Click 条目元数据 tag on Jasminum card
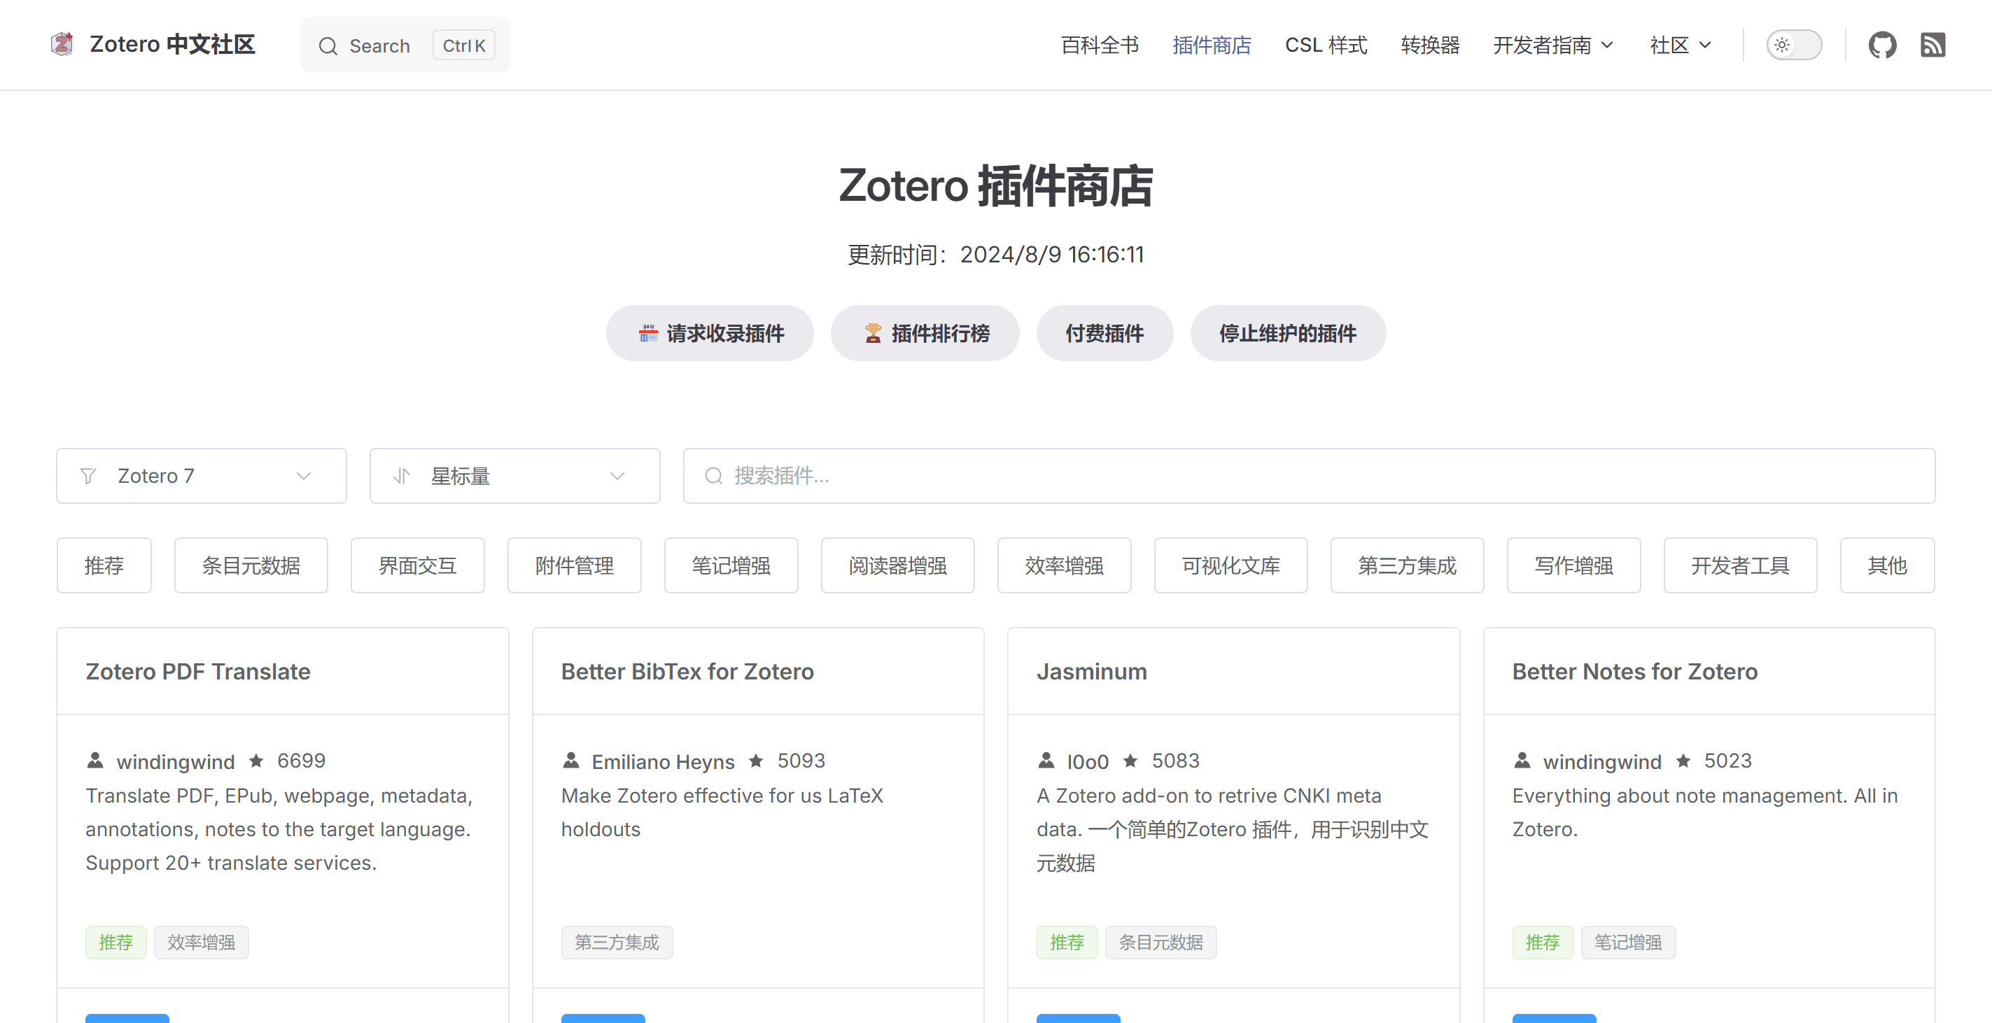The width and height of the screenshot is (1992, 1023). (x=1160, y=943)
